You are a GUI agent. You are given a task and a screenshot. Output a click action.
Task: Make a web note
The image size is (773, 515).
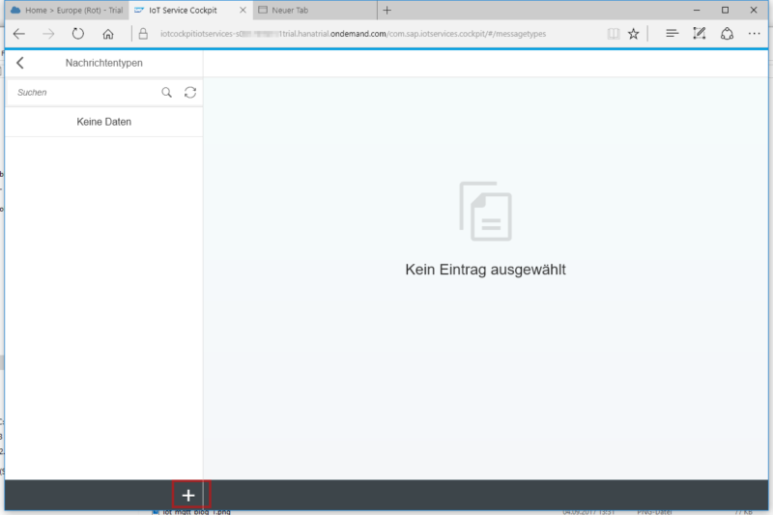pos(699,34)
